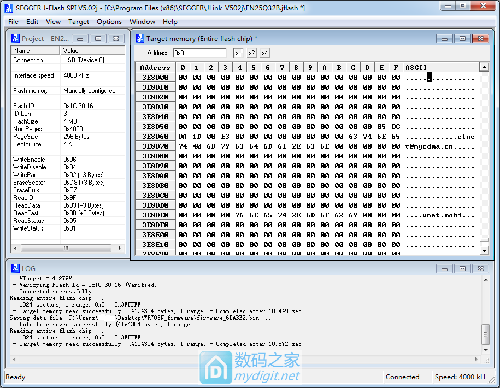The image size is (500, 388).
Task: Maximize the LOG window
Action: [462, 269]
